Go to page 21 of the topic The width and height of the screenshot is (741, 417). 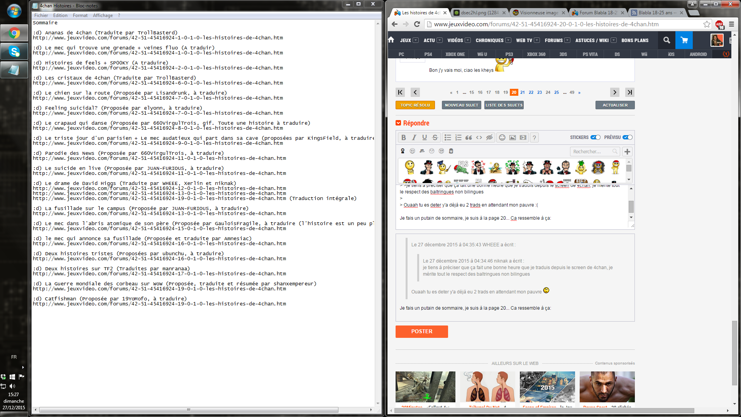click(522, 92)
